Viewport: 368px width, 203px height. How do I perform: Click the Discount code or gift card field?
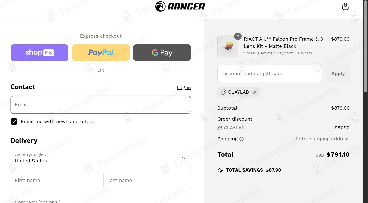click(x=270, y=74)
